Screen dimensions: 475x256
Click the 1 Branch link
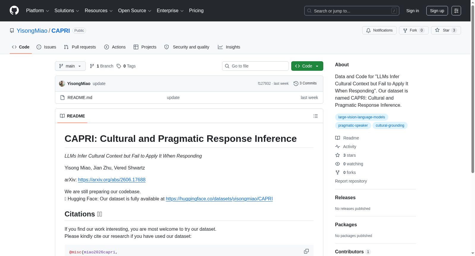pyautogui.click(x=102, y=66)
